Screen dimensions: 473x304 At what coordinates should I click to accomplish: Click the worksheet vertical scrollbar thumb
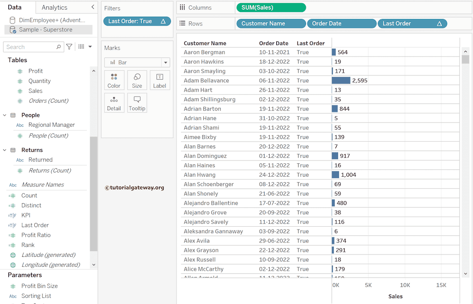pos(465,59)
